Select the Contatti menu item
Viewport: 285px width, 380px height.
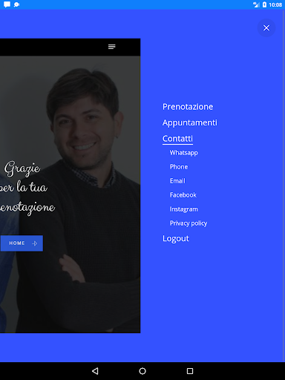[177, 139]
